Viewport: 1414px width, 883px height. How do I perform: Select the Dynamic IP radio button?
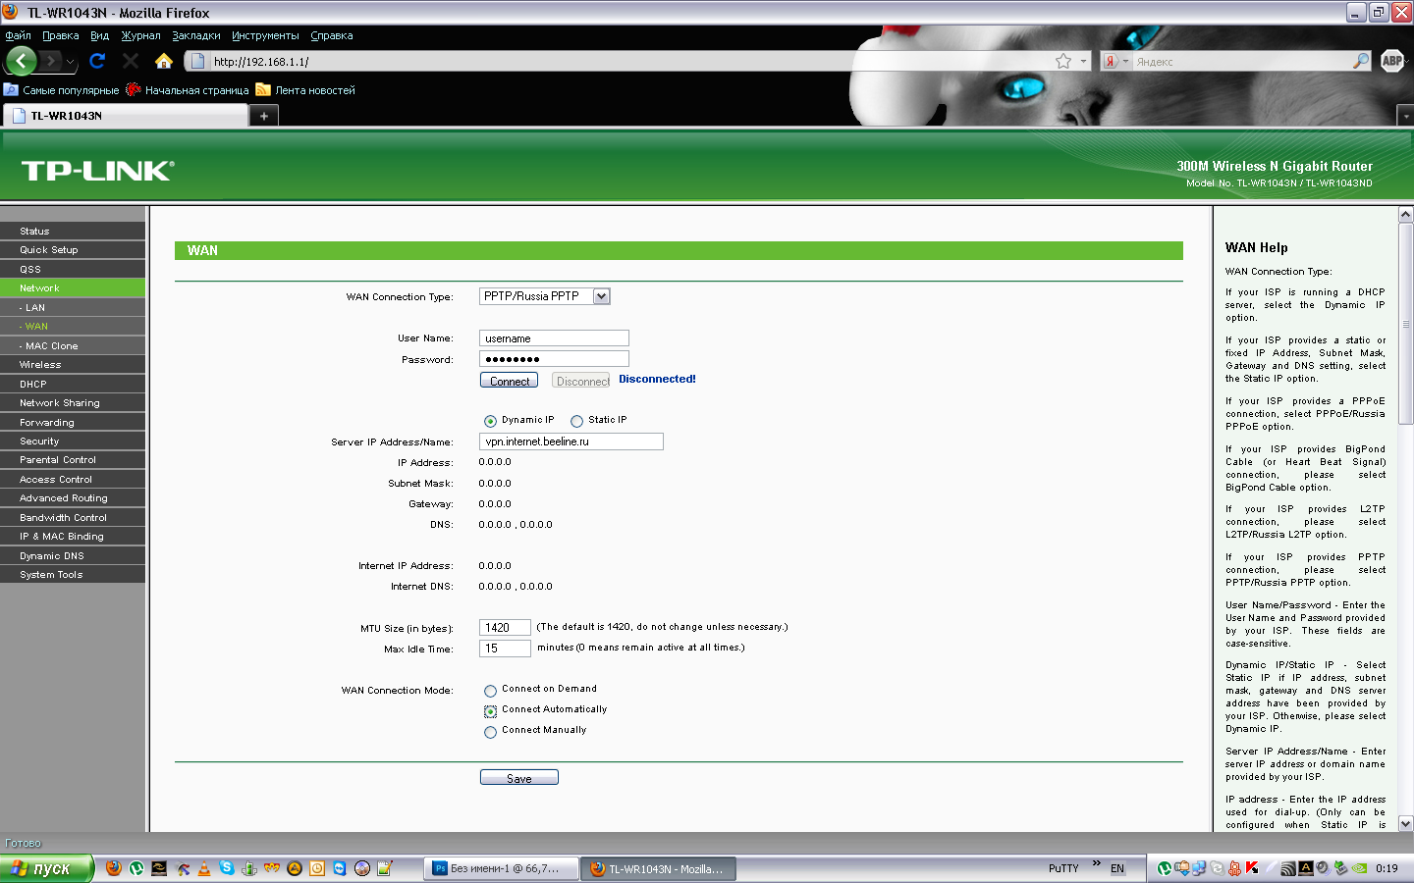pos(490,421)
